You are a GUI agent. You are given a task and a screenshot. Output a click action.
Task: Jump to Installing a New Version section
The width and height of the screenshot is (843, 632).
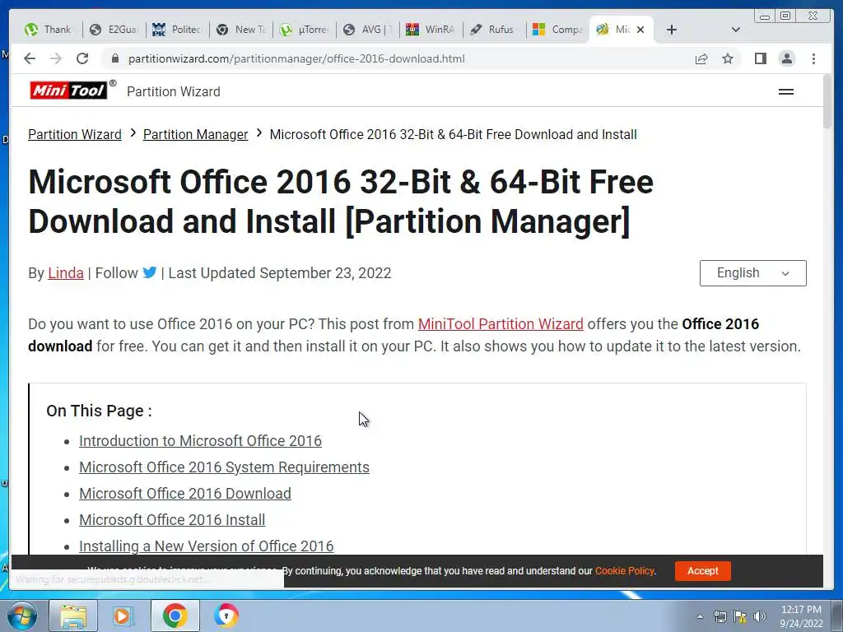207,546
